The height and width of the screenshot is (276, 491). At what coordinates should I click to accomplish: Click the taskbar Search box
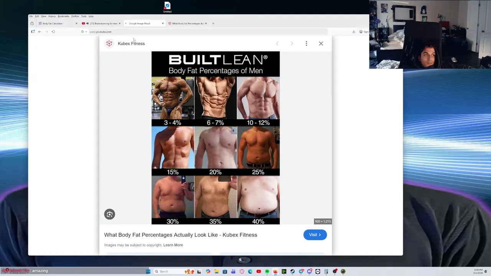(x=173, y=271)
